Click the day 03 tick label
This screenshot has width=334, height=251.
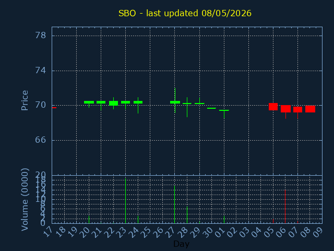[244, 232]
